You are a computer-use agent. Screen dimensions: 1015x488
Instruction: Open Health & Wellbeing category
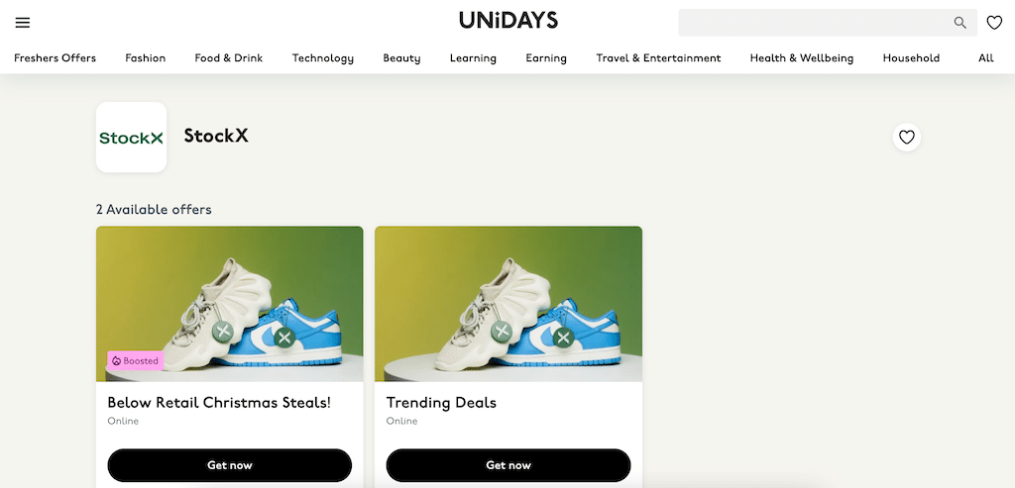[x=801, y=58]
